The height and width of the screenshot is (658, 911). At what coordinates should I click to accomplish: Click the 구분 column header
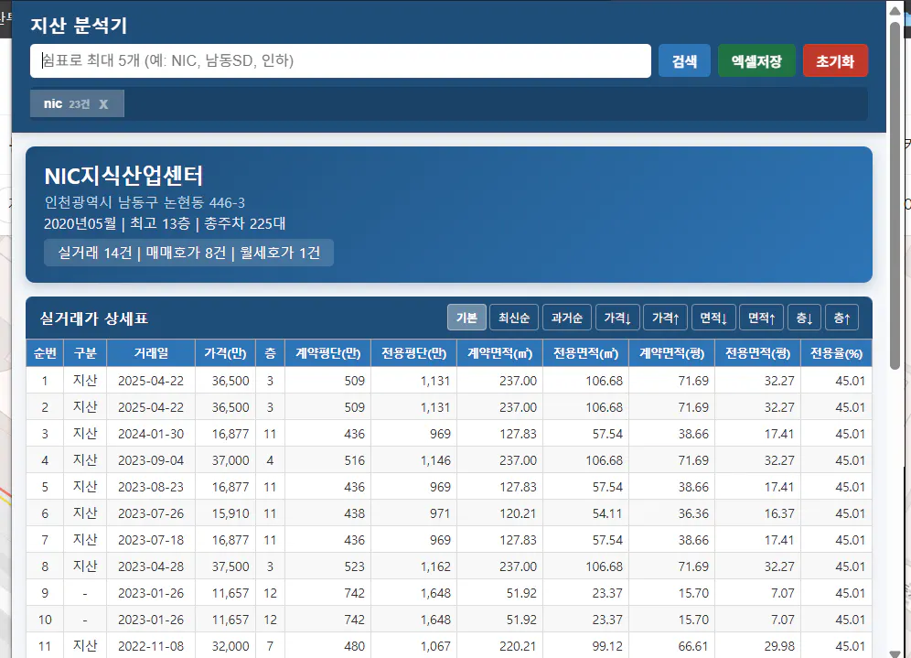(85, 353)
